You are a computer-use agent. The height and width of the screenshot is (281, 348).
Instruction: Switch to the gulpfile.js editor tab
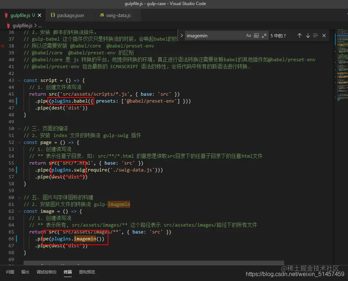click(23, 15)
